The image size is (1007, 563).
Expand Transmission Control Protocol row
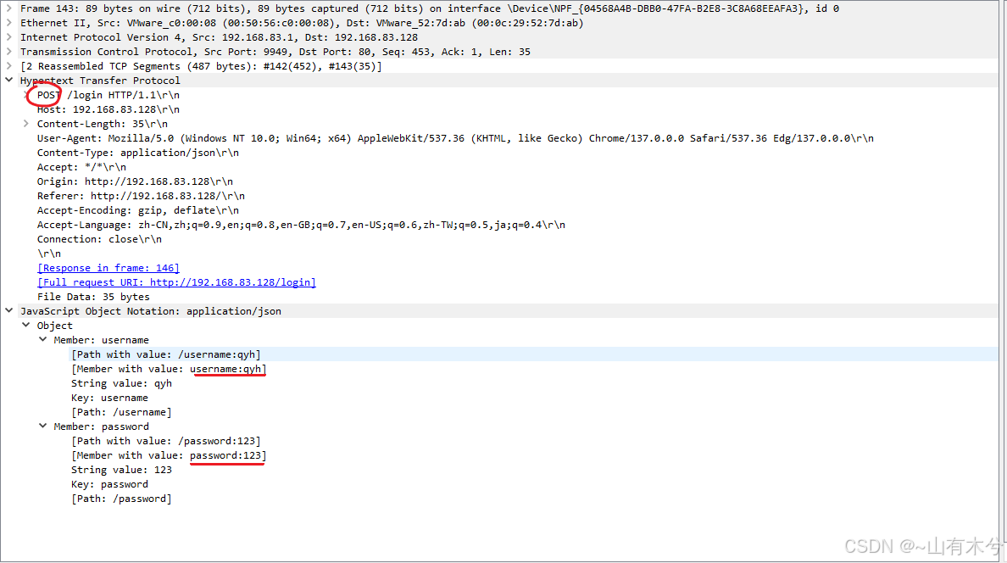point(9,52)
